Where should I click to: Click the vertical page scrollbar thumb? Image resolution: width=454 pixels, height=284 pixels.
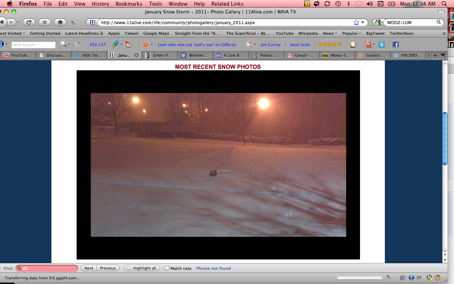click(x=445, y=138)
